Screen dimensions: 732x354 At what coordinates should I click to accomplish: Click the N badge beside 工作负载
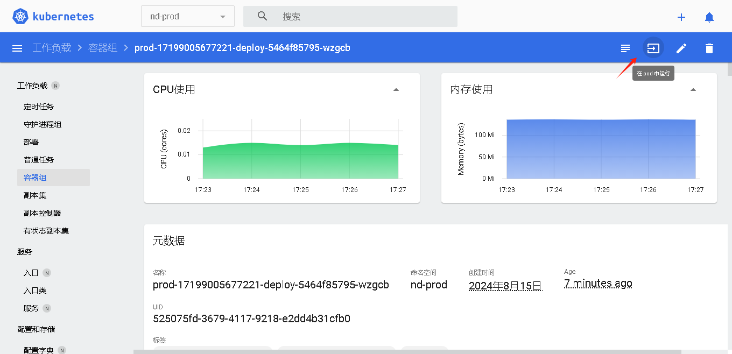[x=55, y=86]
